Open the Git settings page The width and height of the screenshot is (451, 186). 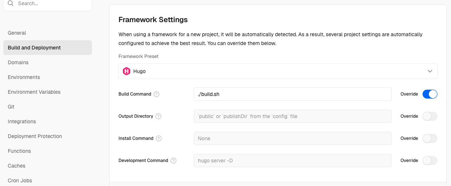pos(11,107)
